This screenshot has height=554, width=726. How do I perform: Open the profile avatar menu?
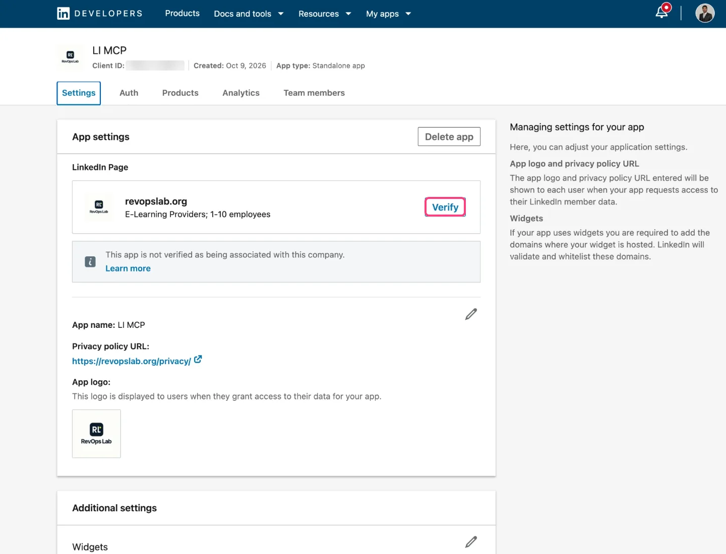pos(705,13)
